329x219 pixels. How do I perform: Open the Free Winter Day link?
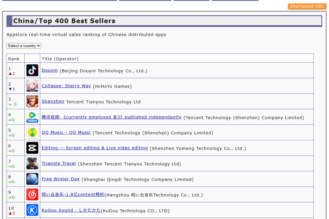pyautogui.click(x=61, y=179)
